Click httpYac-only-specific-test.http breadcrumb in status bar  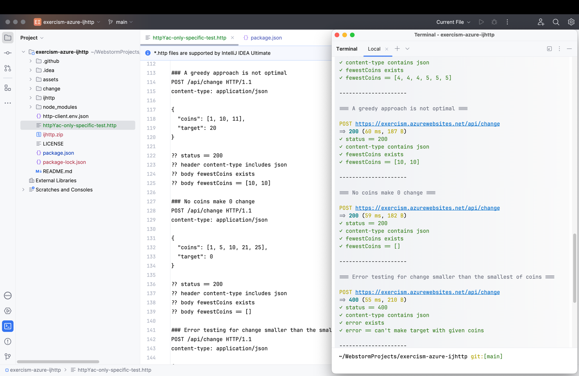(111, 370)
